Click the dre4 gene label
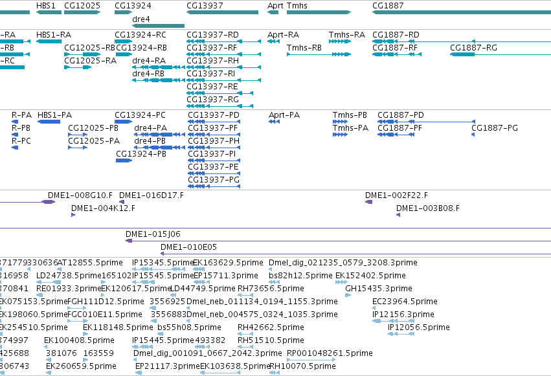This screenshot has height=376, width=551. coord(141,19)
